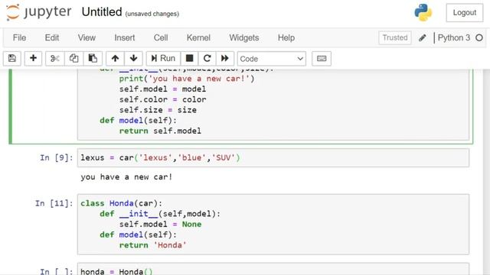The image size is (490, 275).
Task: Open the Insert menu
Action: (x=124, y=37)
